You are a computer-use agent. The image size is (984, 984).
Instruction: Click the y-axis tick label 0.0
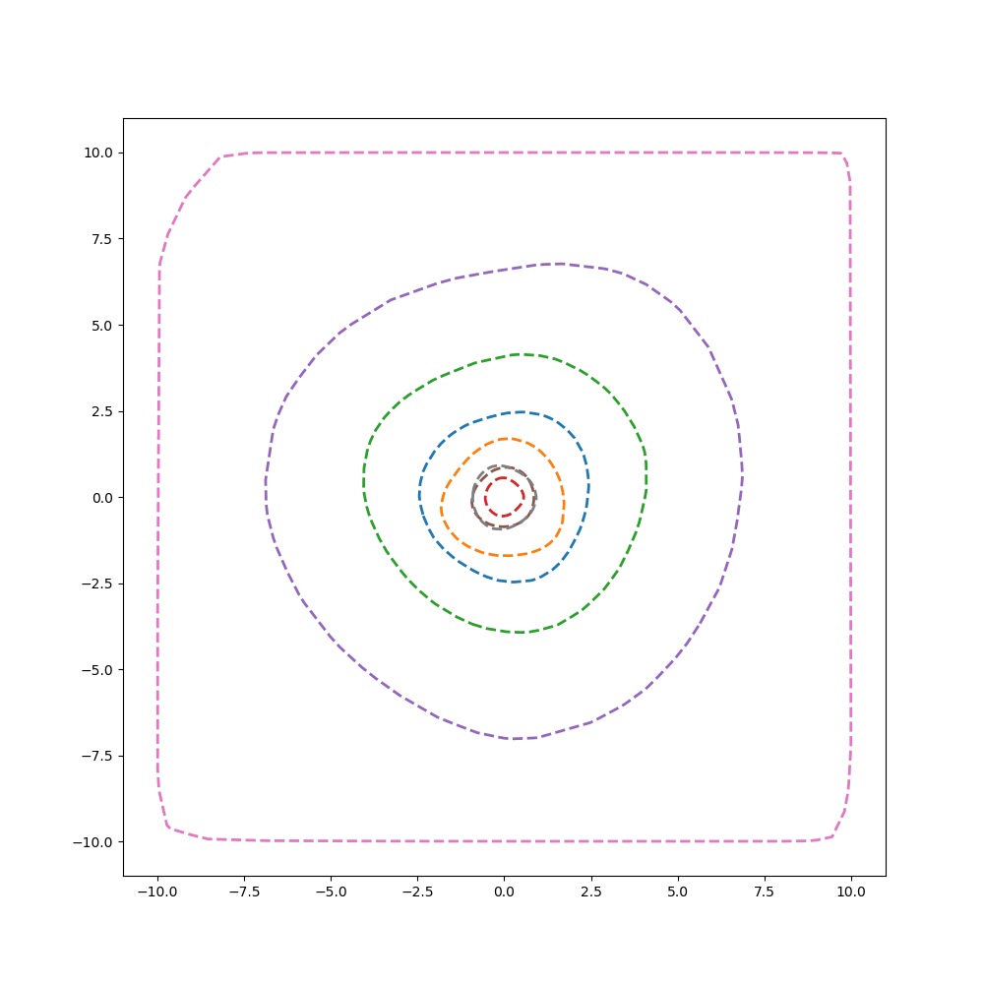[x=103, y=498]
